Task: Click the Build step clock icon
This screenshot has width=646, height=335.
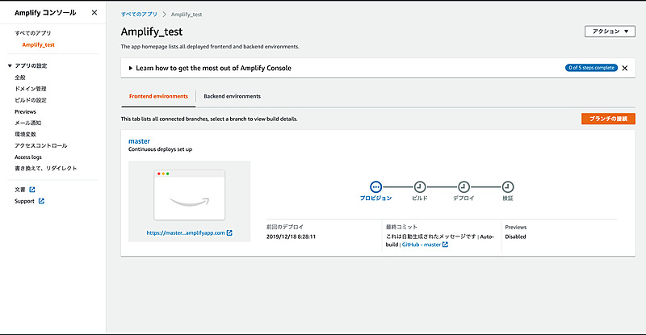Action: tap(420, 186)
